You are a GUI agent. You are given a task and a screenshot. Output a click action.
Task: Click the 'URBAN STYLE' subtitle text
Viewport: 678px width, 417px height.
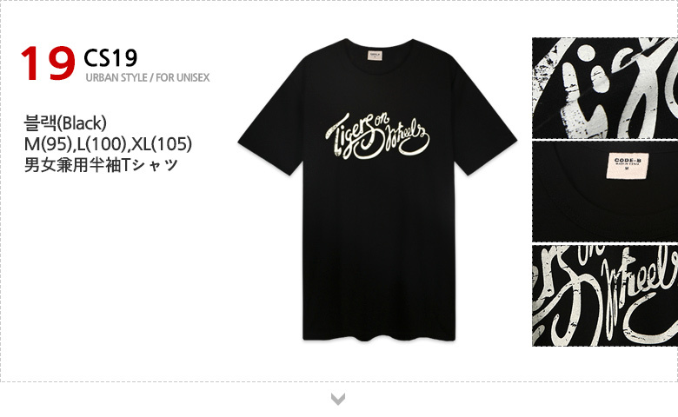coord(116,78)
